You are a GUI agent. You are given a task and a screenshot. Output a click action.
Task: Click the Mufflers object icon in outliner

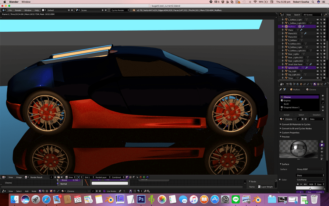(x=286, y=27)
